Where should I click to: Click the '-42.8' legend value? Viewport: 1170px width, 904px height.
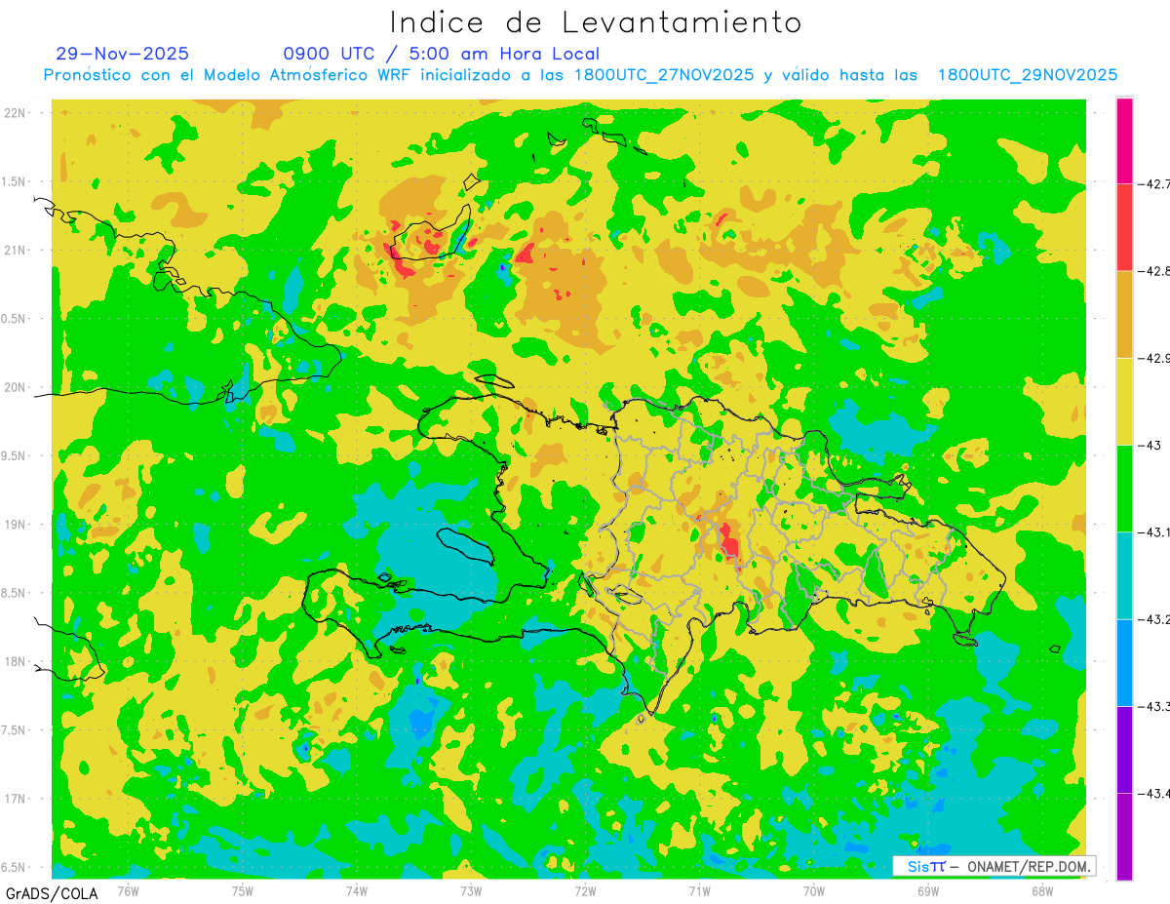[x=1153, y=271]
